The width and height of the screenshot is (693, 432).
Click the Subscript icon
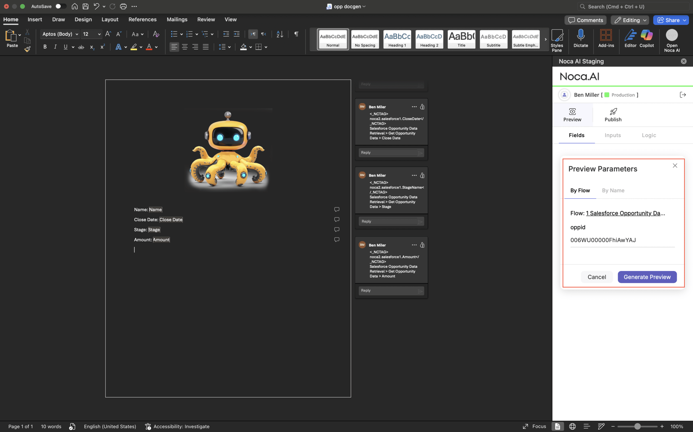pyautogui.click(x=92, y=47)
